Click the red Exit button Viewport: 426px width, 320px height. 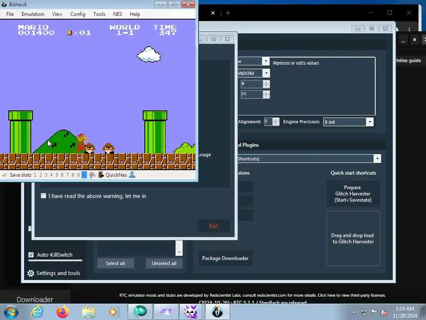tap(213, 226)
